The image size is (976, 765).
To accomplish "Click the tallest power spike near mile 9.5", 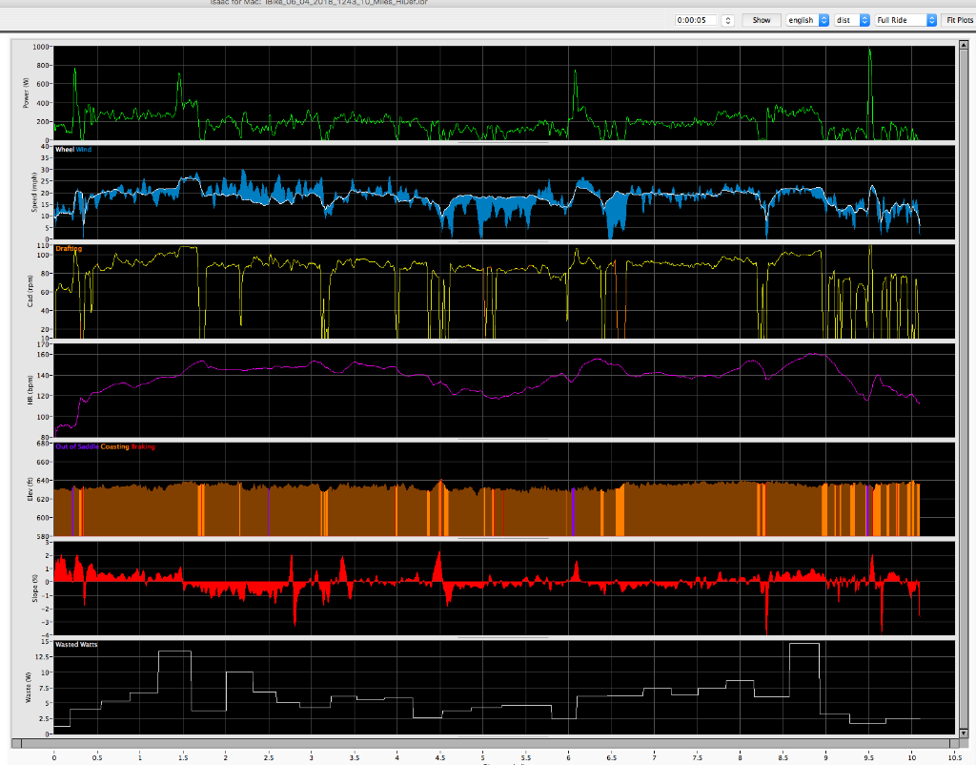I will [x=869, y=52].
